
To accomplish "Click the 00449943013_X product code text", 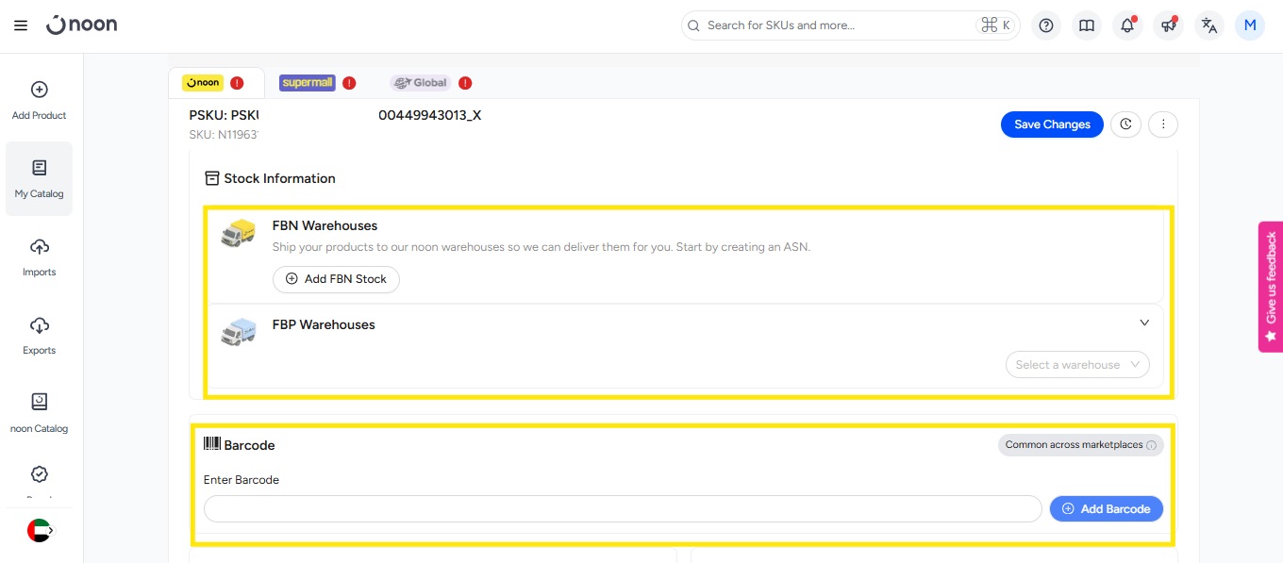I will point(430,115).
